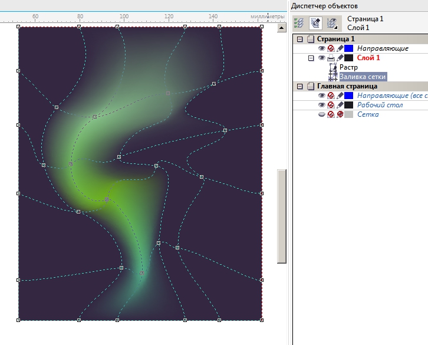This screenshot has width=428, height=345.
Task: Select the Слой 1 layer name
Action: 368,58
